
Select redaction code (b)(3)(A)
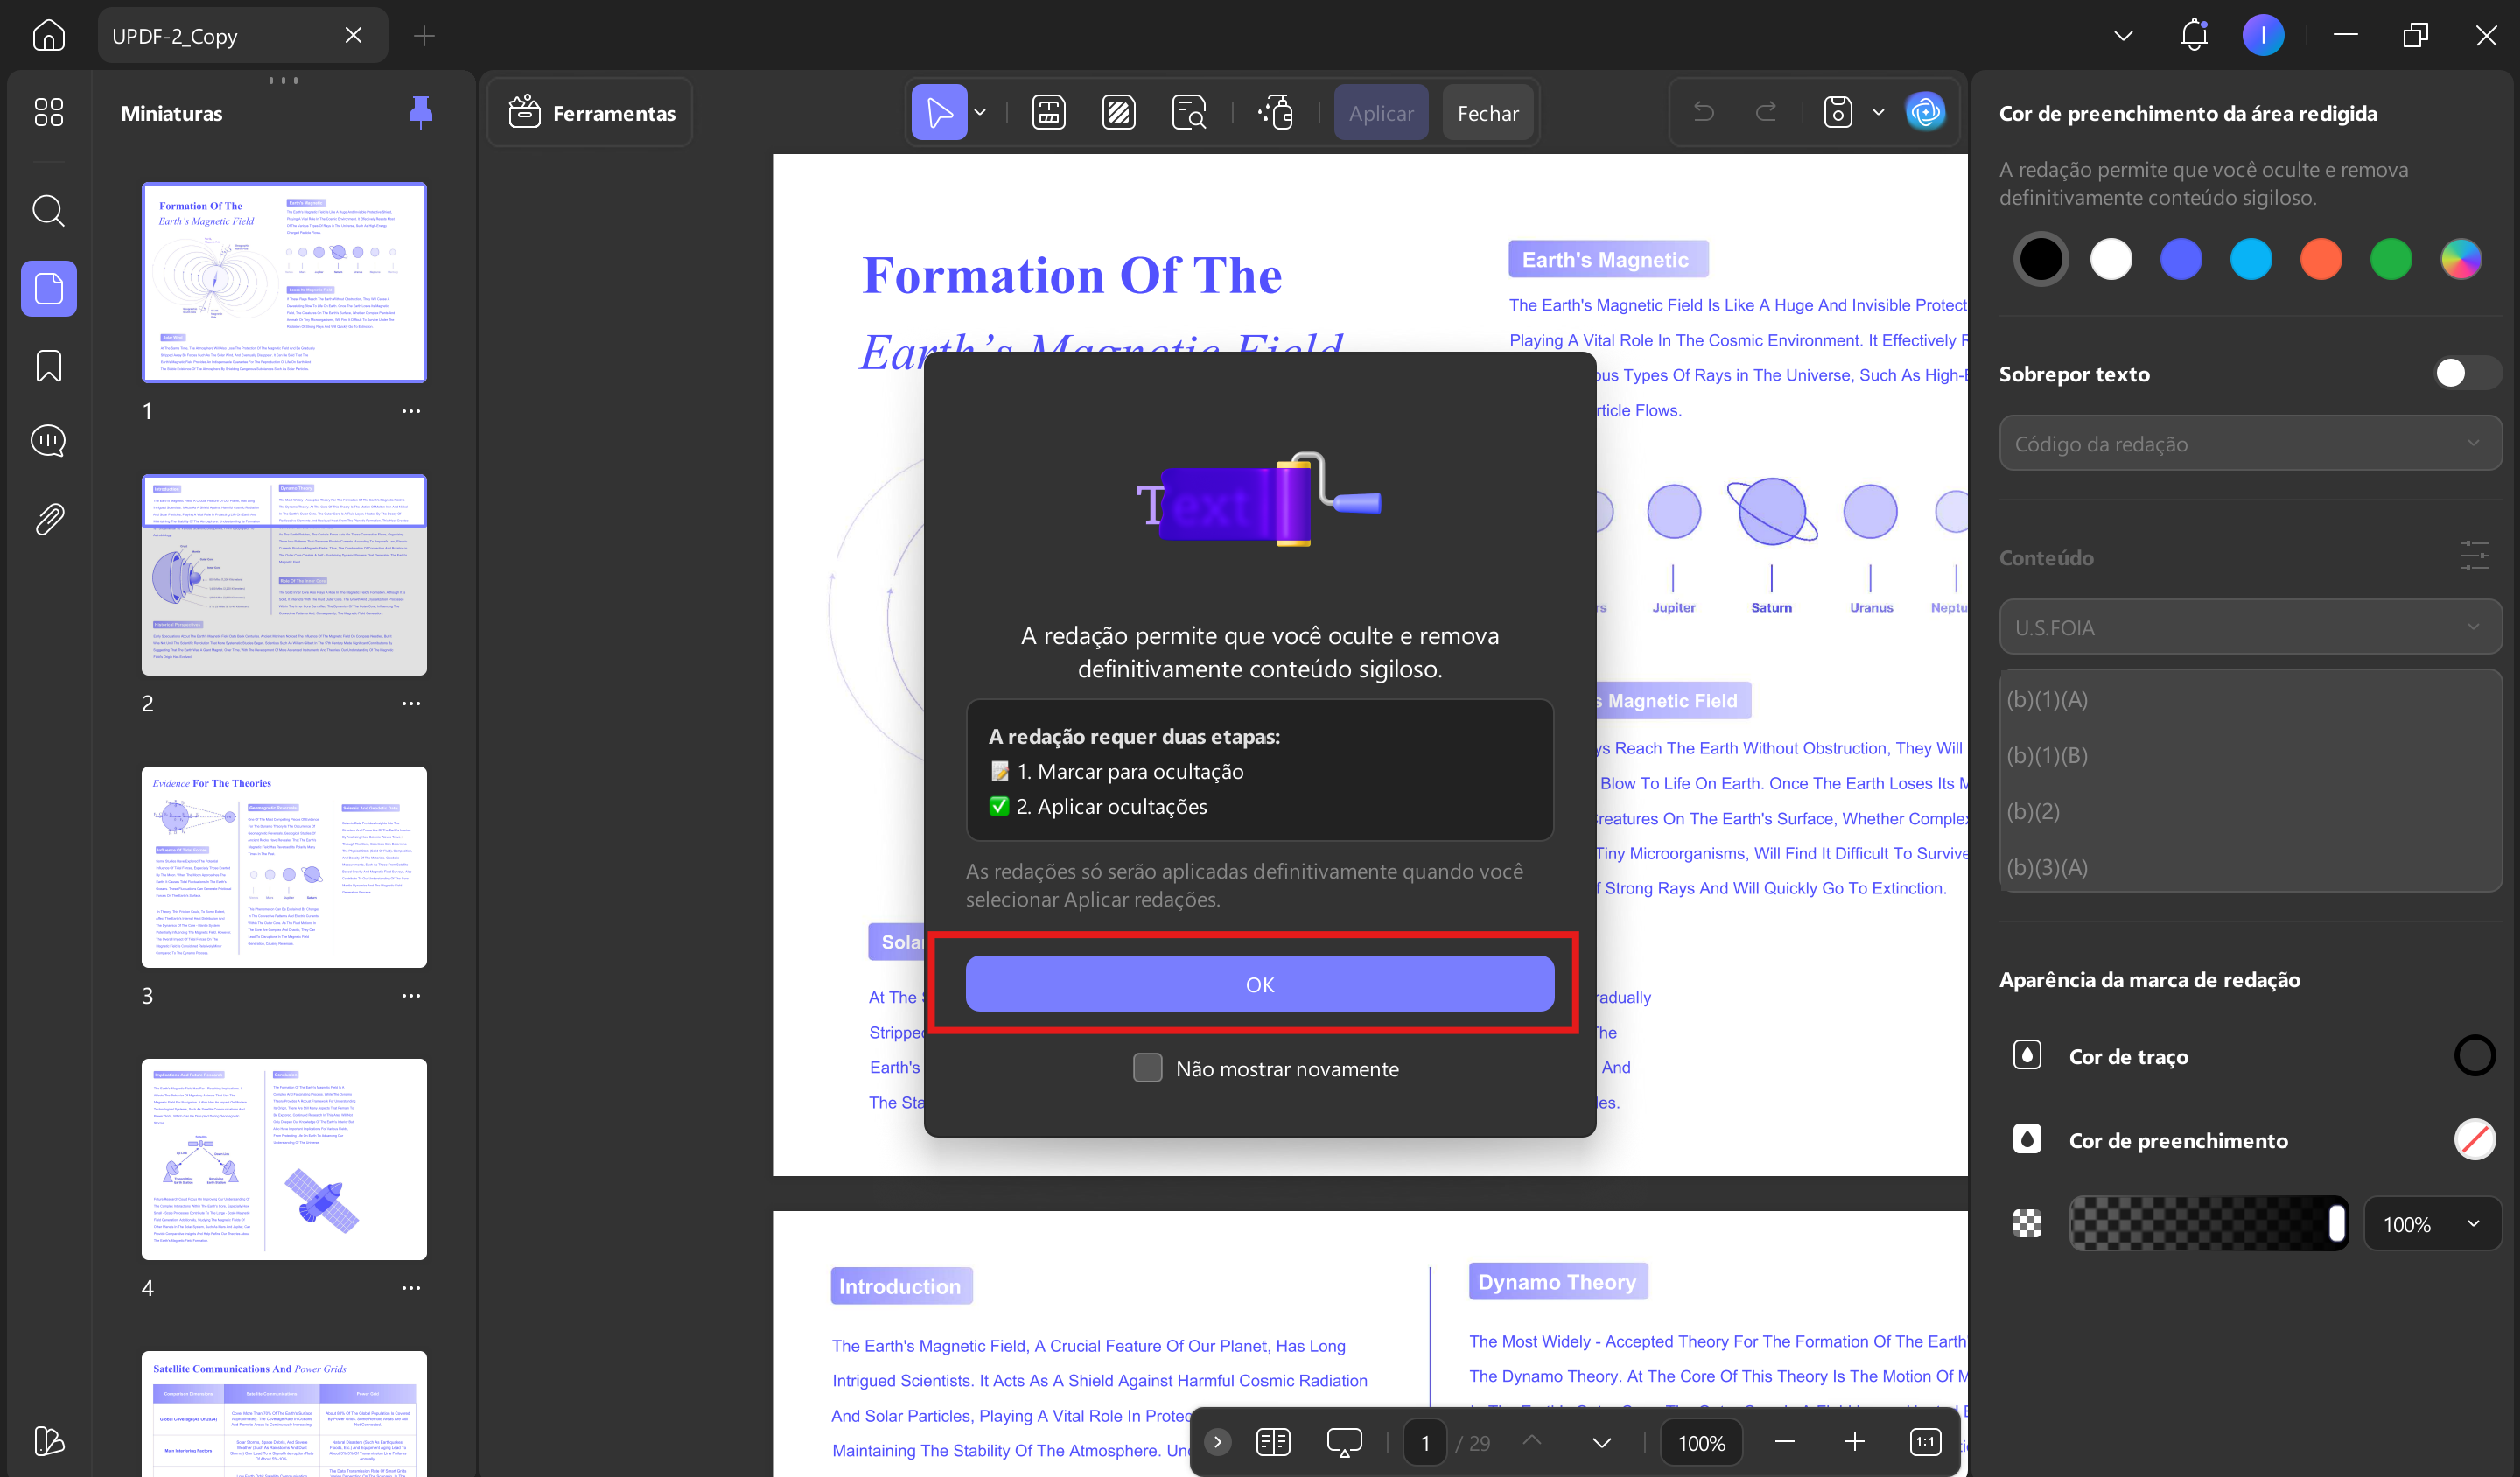[x=2250, y=867]
